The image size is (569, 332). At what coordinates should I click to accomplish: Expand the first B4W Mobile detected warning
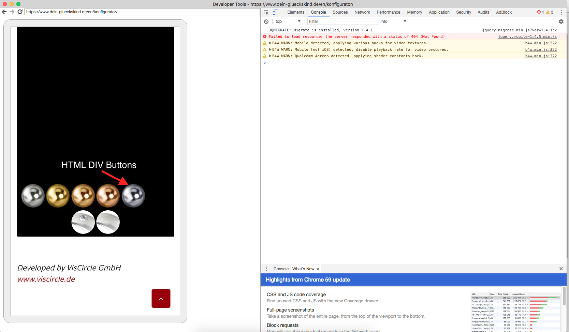270,43
